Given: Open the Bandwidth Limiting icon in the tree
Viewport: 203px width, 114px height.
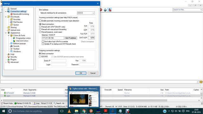Looking at the screenshot, I should click(11, 14).
